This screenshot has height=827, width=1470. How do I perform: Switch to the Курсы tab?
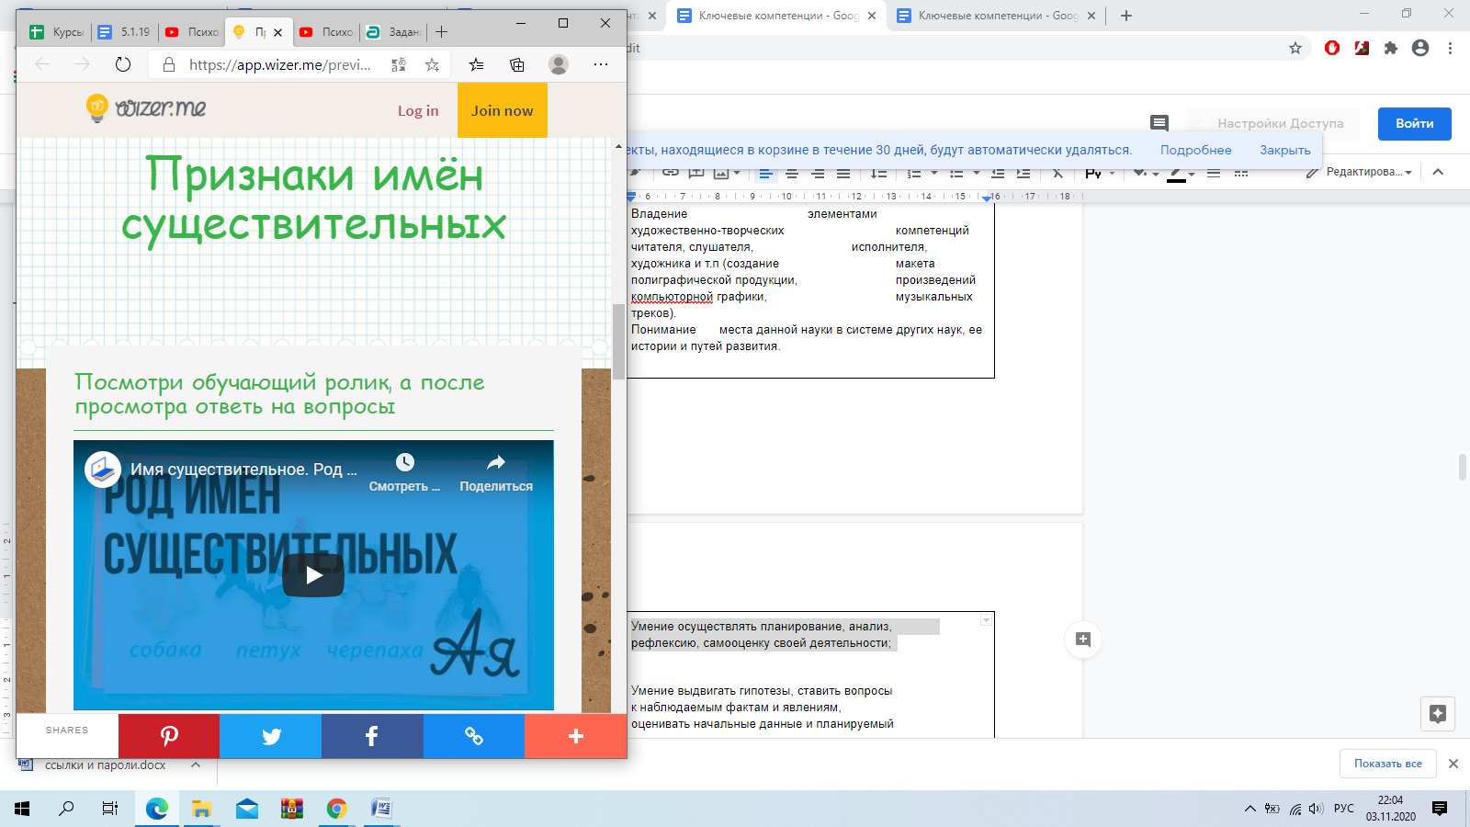click(x=57, y=32)
